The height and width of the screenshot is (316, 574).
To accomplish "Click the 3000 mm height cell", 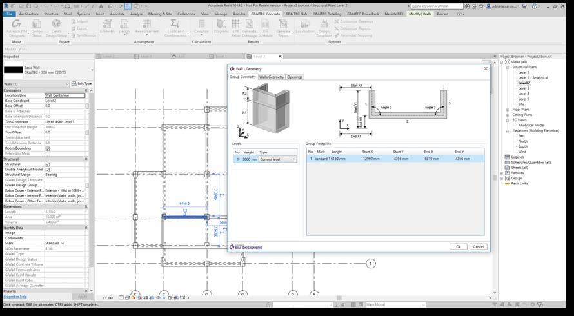I will coord(250,160).
